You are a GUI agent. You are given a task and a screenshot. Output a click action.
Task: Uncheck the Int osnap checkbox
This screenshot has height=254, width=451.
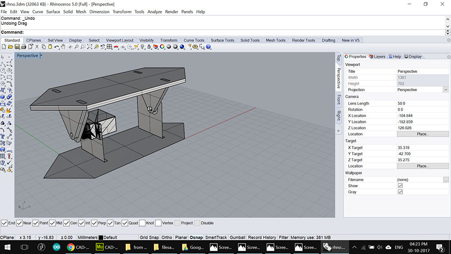81,223
